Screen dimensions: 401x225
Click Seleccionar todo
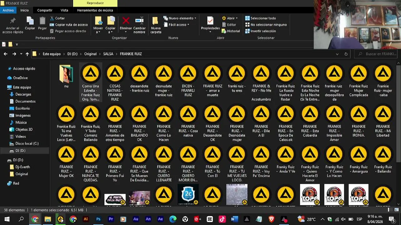click(260, 18)
